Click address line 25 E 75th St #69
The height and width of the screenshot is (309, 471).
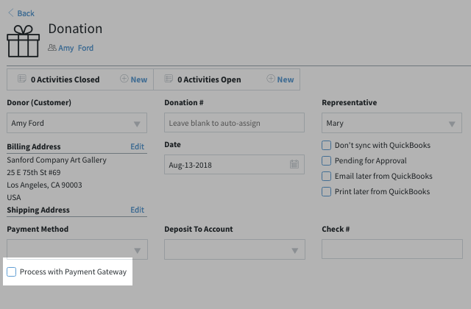pyautogui.click(x=34, y=172)
